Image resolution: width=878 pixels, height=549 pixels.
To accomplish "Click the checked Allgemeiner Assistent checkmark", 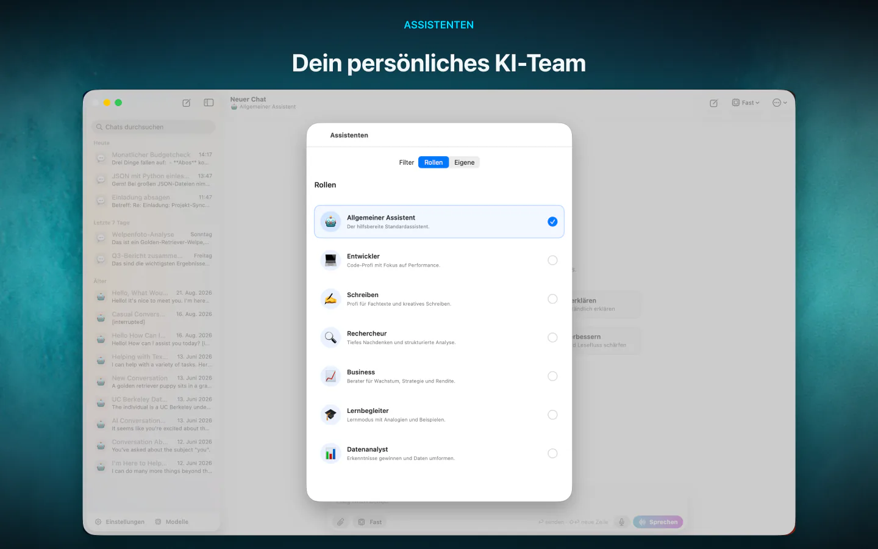I will coord(552,221).
